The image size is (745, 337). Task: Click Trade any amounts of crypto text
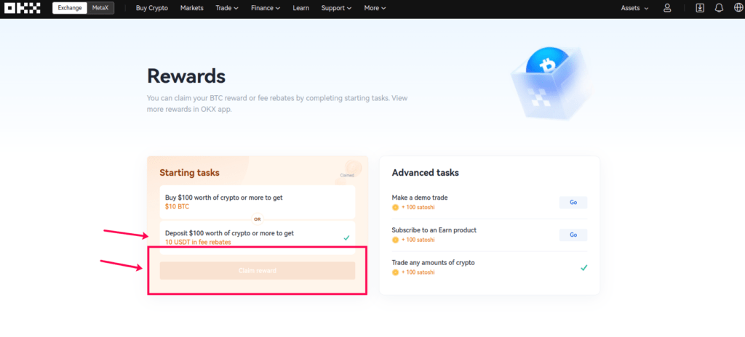pos(434,262)
